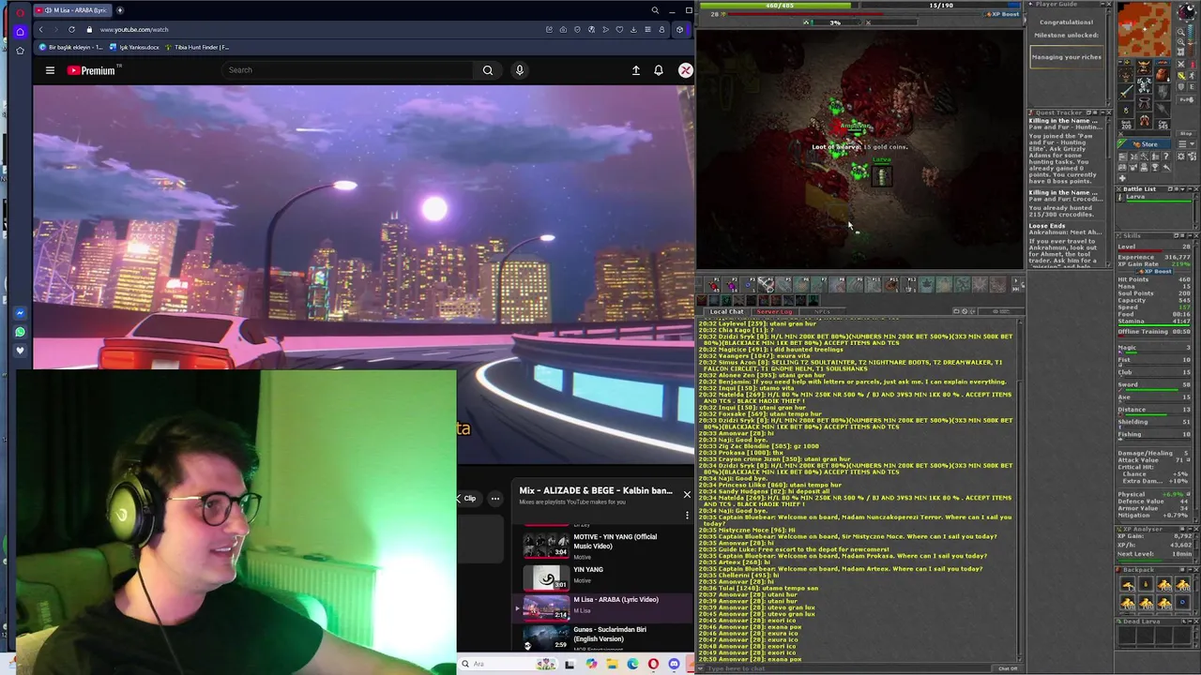This screenshot has width=1201, height=675.
Task: Go back in Opera browser
Action: pyautogui.click(x=40, y=29)
